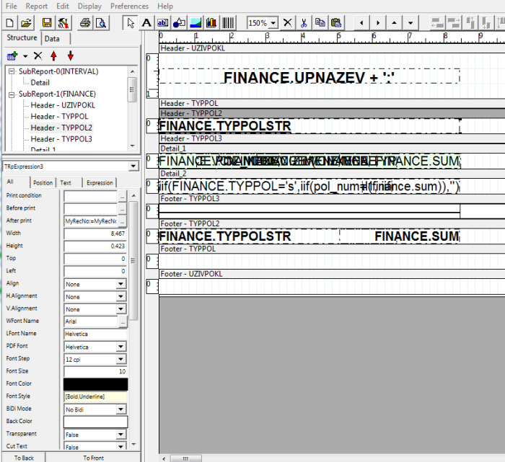Create a new report with New icon
Viewport: 505px width, 462px height.
point(10,23)
